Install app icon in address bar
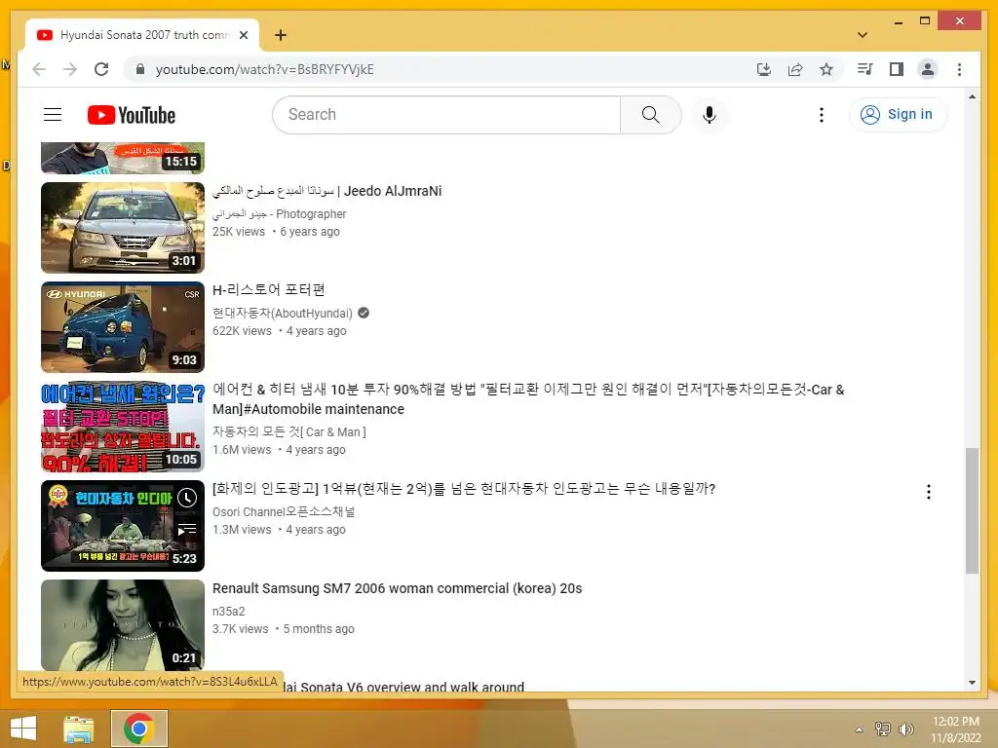This screenshot has height=748, width=998. tap(764, 69)
